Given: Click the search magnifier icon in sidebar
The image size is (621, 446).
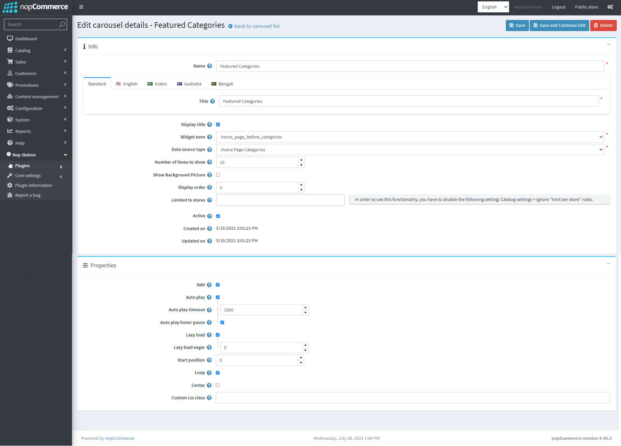Looking at the screenshot, I should click(62, 24).
